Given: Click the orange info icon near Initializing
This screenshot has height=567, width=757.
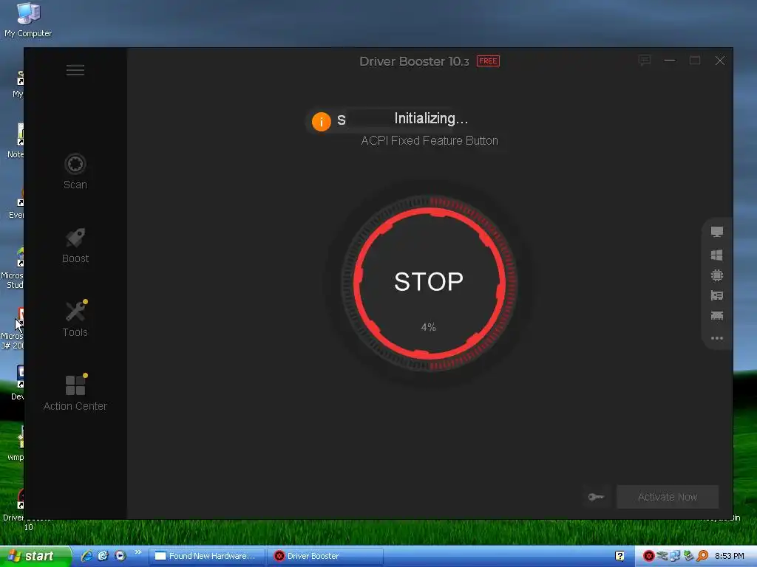Looking at the screenshot, I should pos(321,122).
